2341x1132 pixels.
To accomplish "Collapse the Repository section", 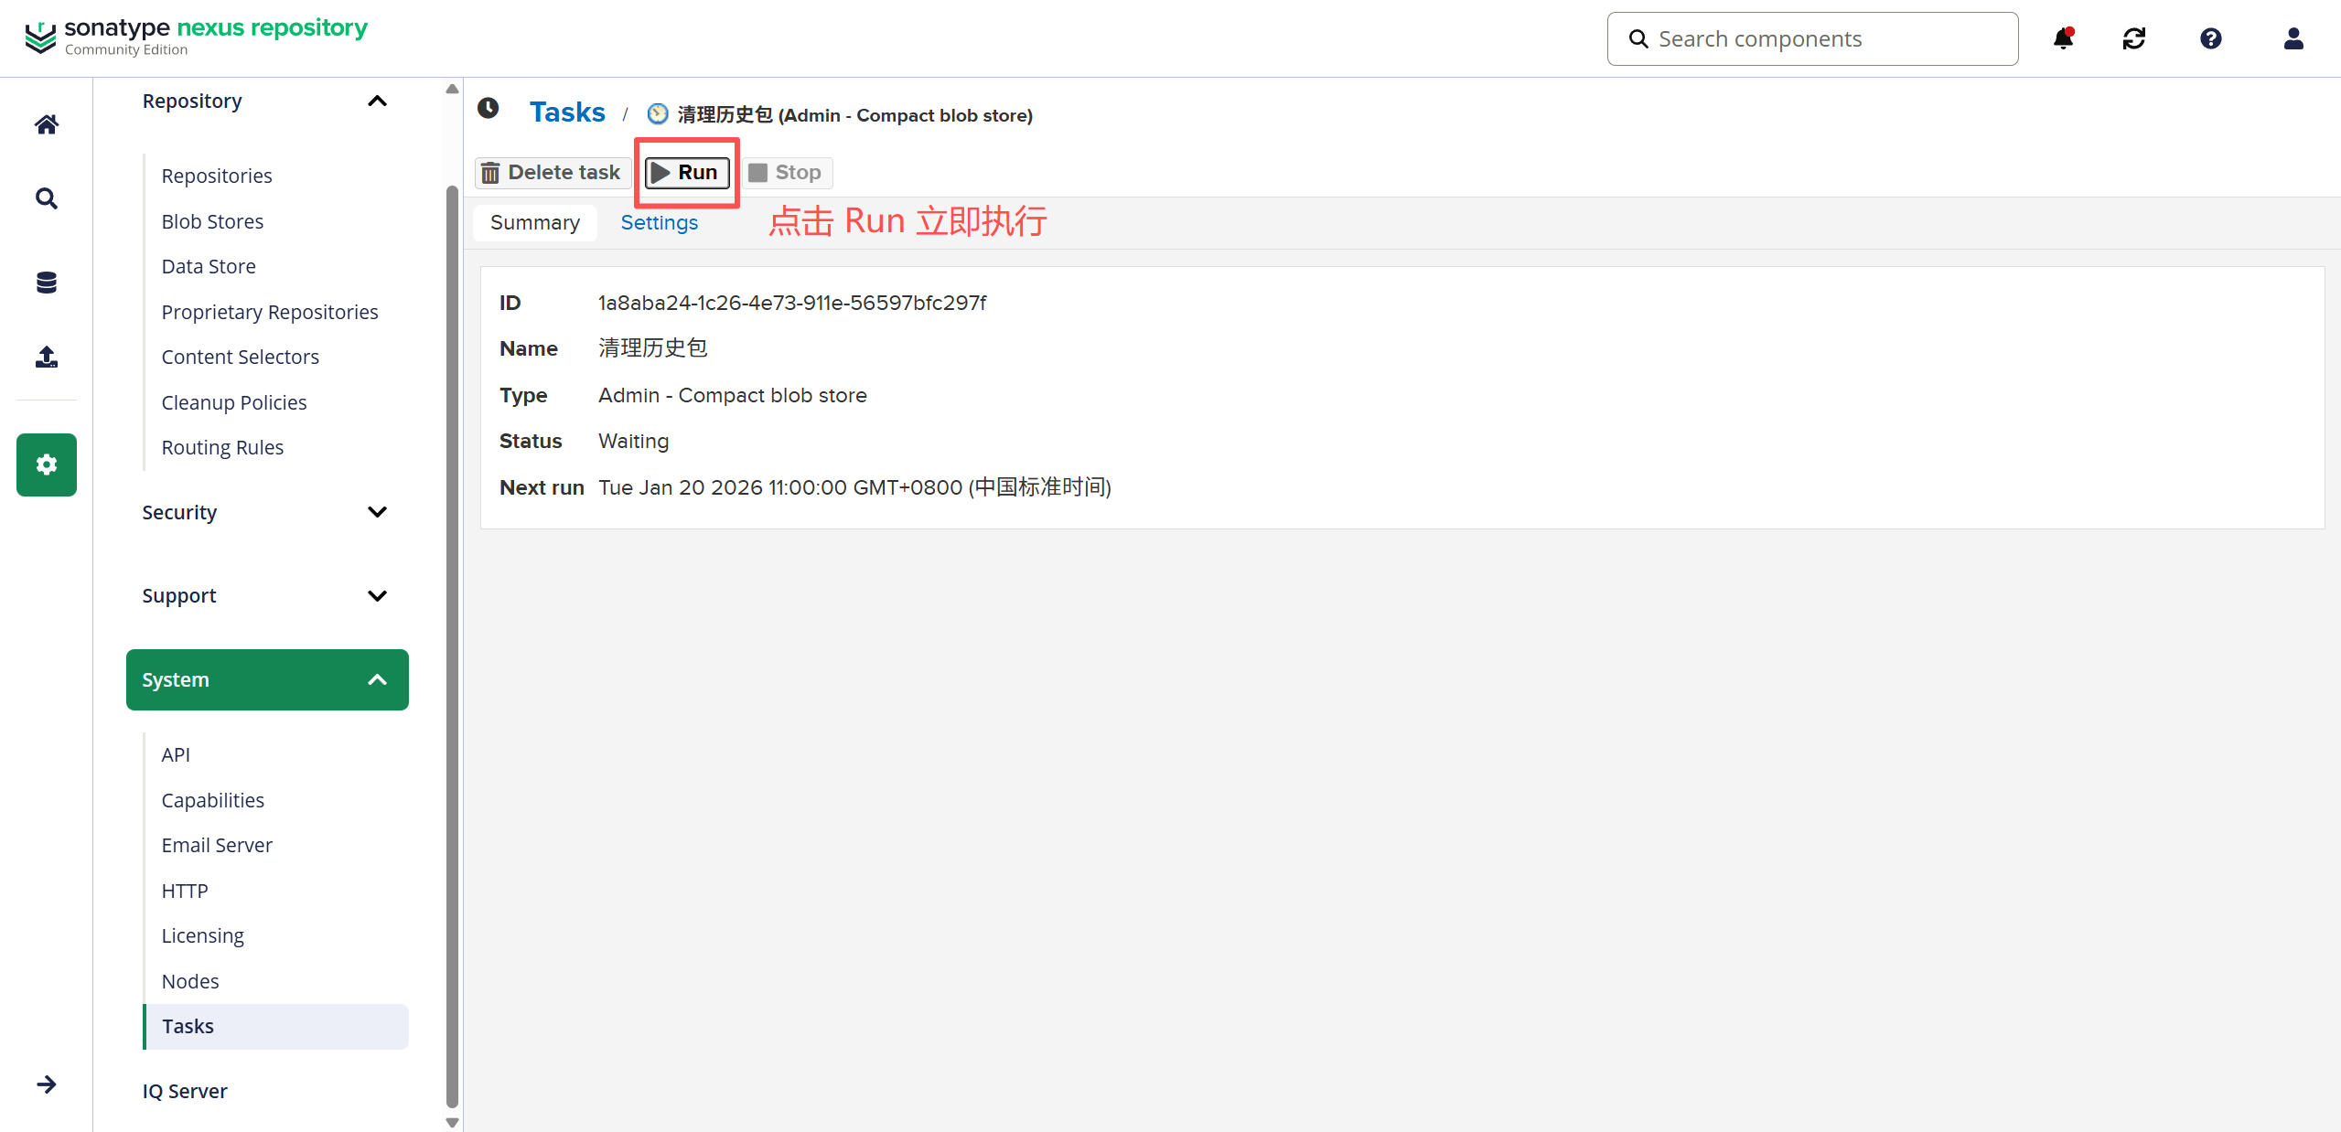I will pos(377,101).
